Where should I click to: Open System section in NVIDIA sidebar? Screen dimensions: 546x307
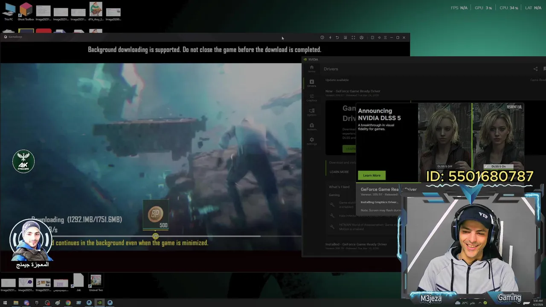(x=312, y=112)
